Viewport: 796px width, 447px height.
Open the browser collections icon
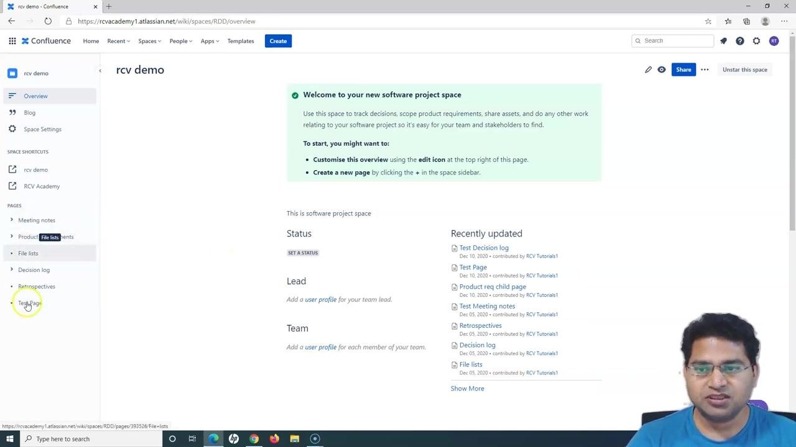[746, 21]
